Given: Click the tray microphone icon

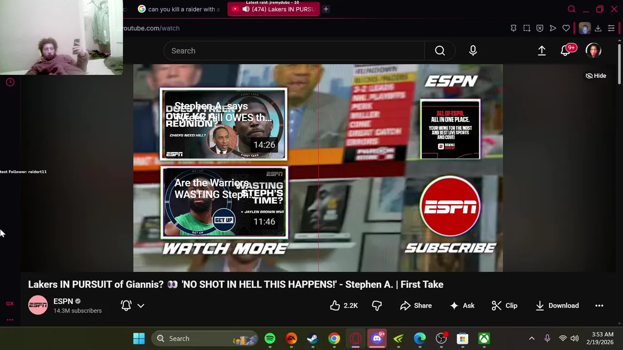Looking at the screenshot, I should (x=547, y=338).
